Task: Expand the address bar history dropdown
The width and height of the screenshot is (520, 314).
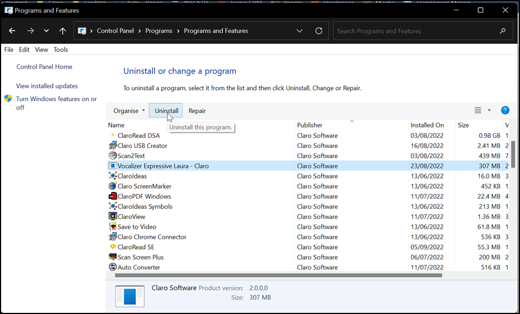Action: point(300,31)
